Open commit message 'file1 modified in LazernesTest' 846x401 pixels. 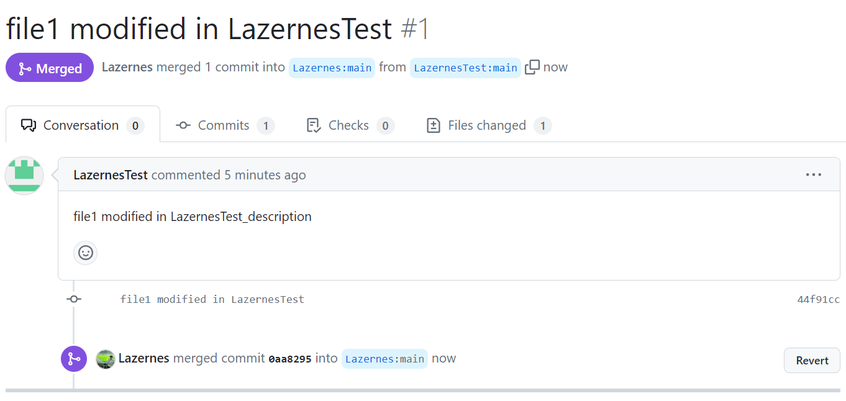coord(212,299)
